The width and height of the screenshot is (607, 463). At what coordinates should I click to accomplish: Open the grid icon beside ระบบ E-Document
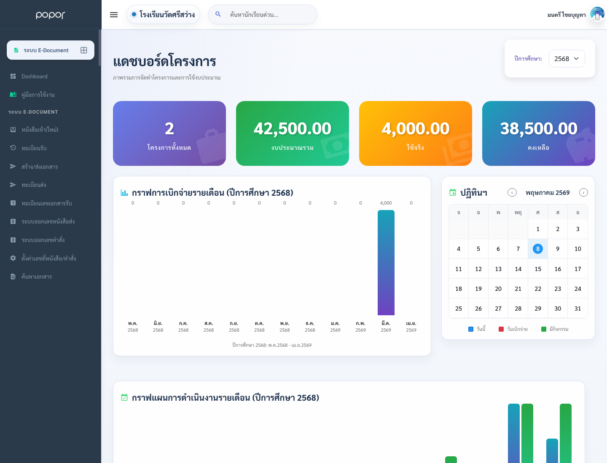coord(84,50)
